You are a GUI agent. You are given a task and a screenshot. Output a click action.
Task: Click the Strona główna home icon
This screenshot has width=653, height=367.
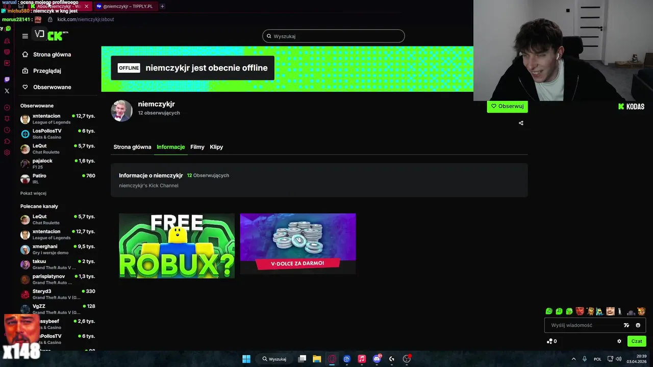tap(25, 54)
